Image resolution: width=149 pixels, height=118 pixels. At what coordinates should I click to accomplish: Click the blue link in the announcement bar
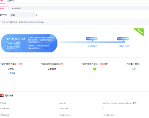pos(33,22)
